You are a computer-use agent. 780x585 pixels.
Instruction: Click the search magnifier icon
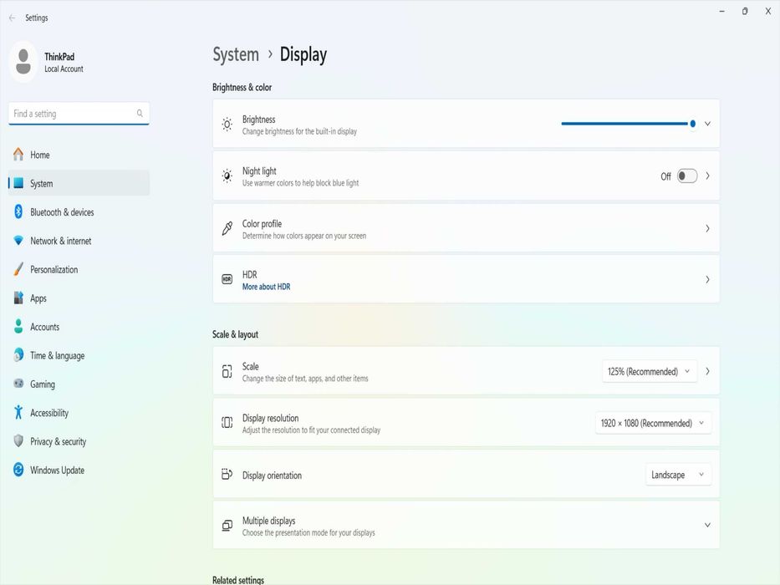[140, 114]
